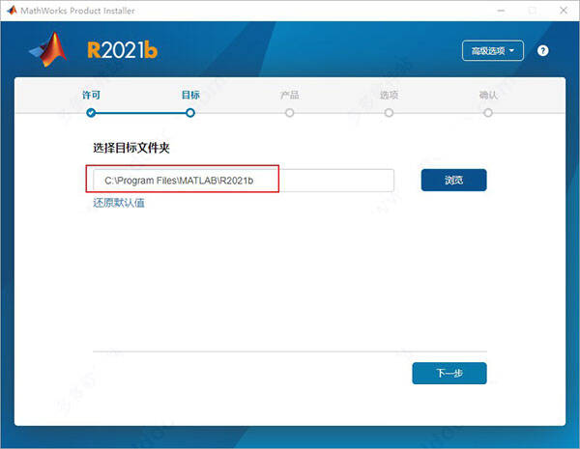Image resolution: width=580 pixels, height=449 pixels.
Task: Go to the 许可 step label
Action: click(91, 95)
